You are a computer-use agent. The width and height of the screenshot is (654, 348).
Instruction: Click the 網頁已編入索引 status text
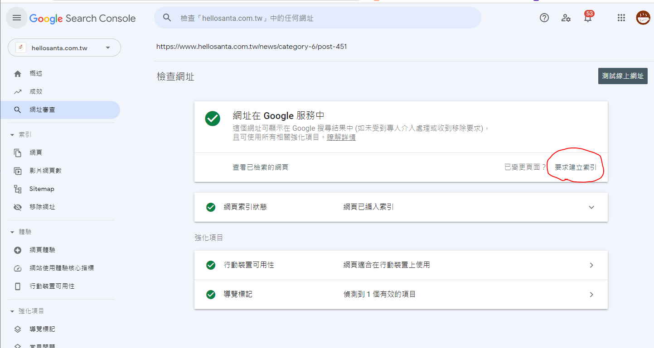pyautogui.click(x=368, y=207)
